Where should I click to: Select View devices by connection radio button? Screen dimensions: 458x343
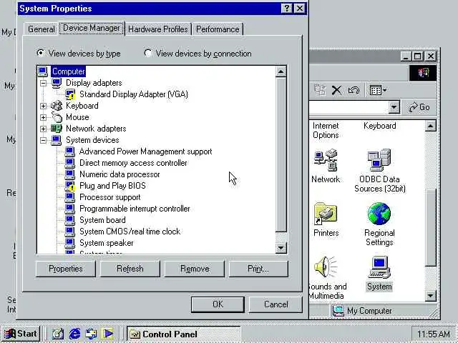coord(148,53)
